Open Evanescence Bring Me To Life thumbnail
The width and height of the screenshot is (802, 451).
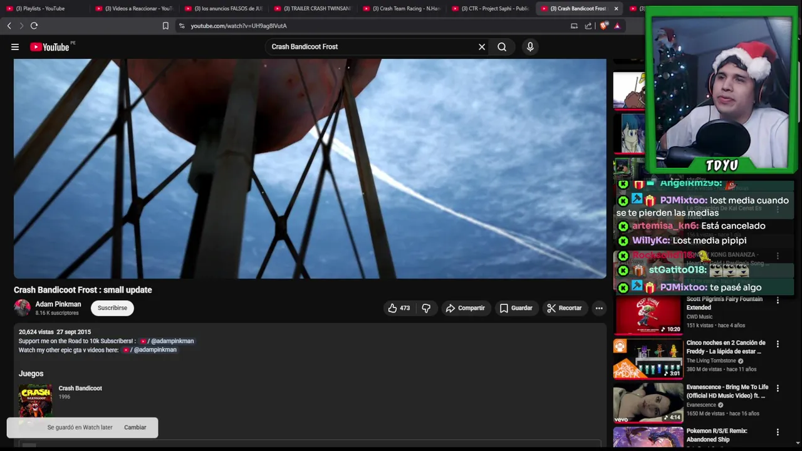pos(648,403)
